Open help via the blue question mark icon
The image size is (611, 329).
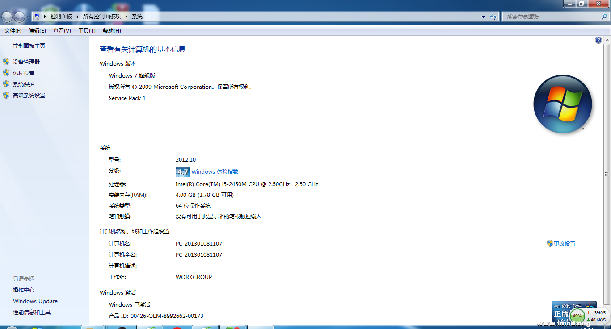598,40
